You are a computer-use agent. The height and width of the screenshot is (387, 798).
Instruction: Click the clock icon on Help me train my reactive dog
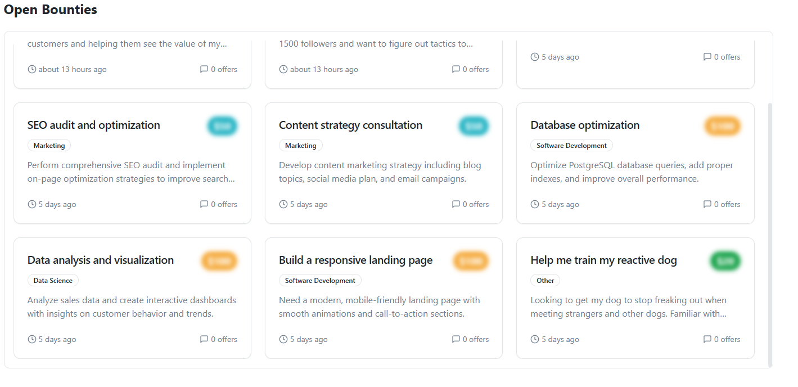[534, 339]
